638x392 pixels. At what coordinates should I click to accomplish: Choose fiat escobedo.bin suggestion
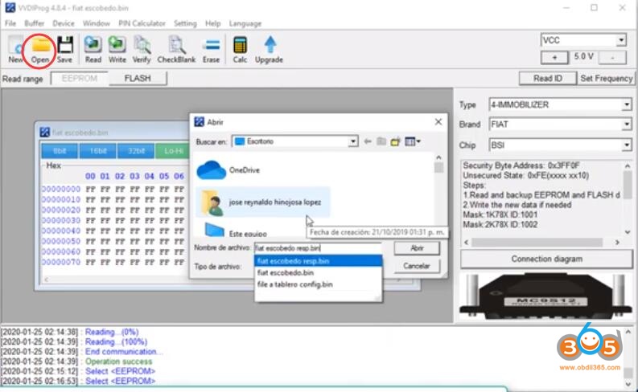[318, 272]
